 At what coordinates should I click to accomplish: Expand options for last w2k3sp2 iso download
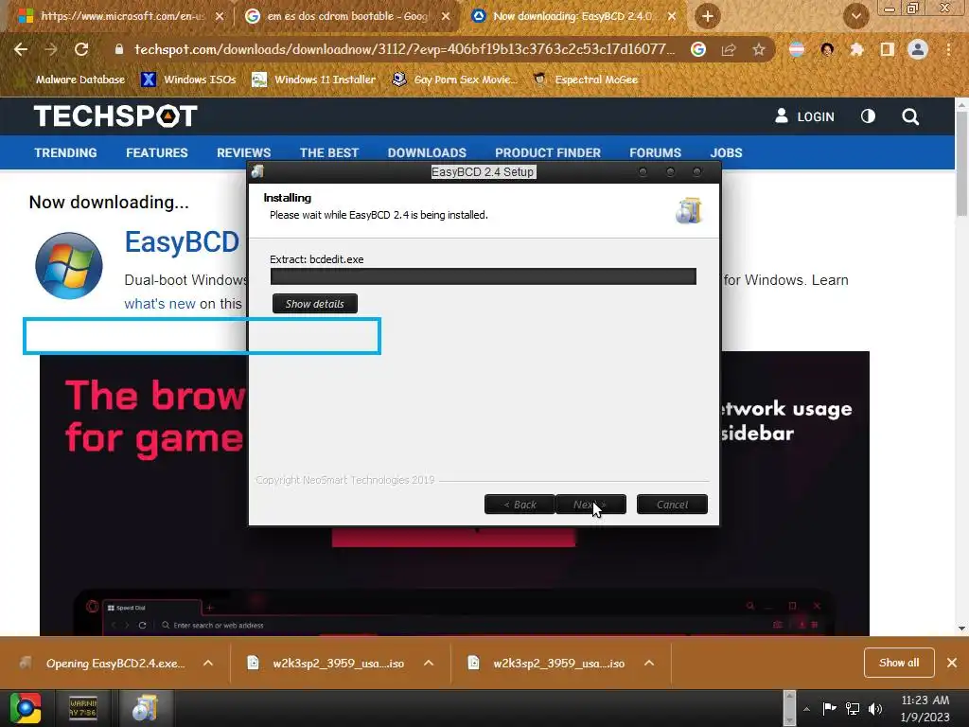click(649, 664)
